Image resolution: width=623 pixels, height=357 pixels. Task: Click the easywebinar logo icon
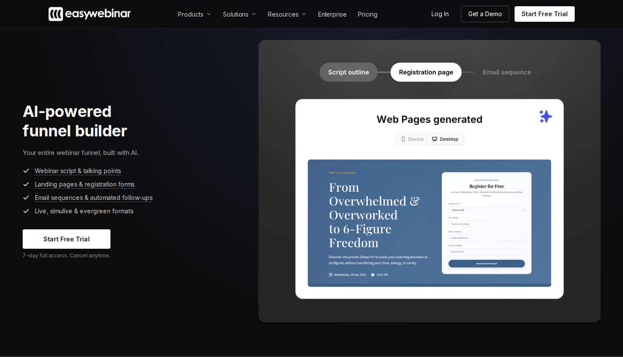pyautogui.click(x=55, y=14)
